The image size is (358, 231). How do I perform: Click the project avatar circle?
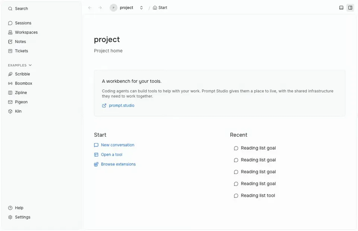(x=113, y=8)
